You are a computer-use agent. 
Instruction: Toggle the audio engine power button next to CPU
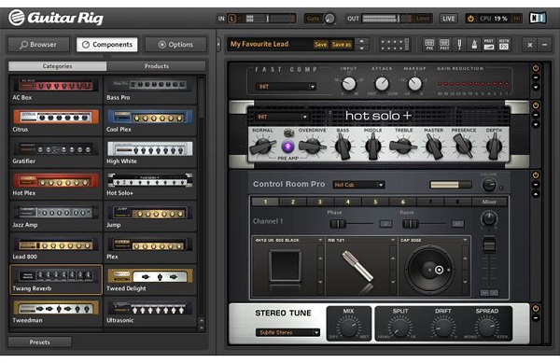470,19
